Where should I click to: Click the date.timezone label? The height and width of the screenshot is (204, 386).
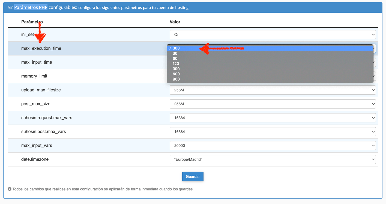pos(35,159)
